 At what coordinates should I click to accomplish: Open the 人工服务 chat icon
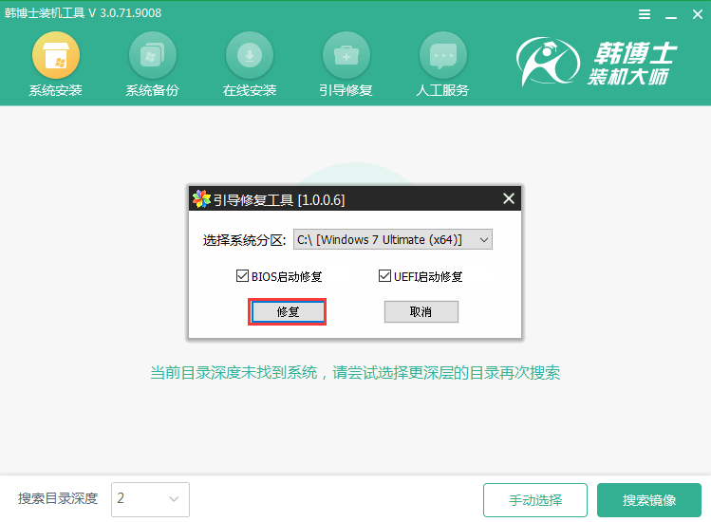point(442,55)
